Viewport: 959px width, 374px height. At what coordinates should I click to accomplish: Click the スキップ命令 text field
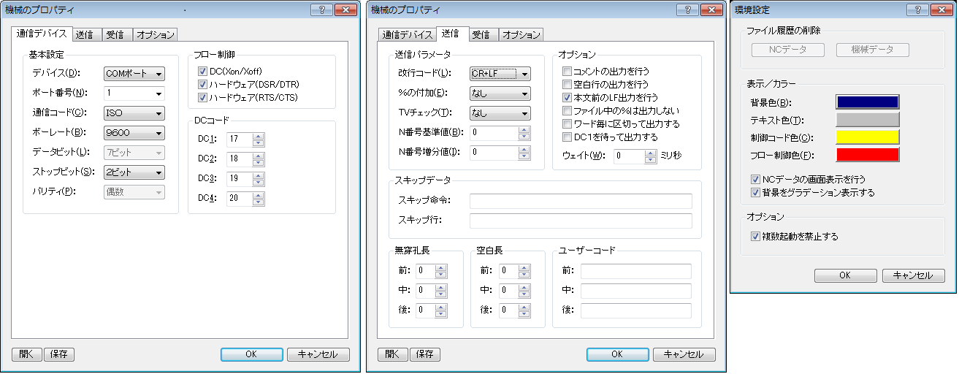580,202
